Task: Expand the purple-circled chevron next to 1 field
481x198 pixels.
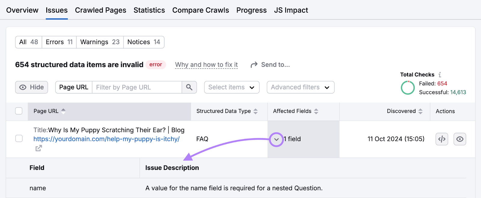Action: pos(276,139)
